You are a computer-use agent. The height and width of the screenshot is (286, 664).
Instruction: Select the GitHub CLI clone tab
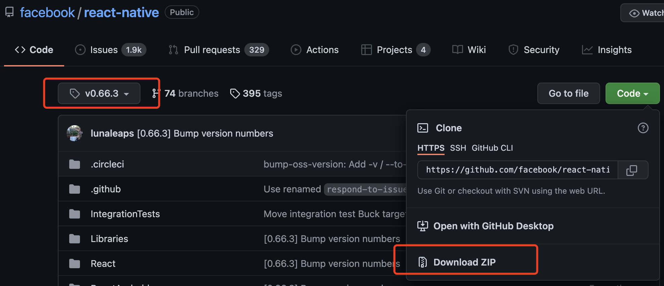[492, 148]
